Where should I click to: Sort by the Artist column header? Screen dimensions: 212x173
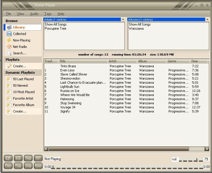[x=123, y=61]
